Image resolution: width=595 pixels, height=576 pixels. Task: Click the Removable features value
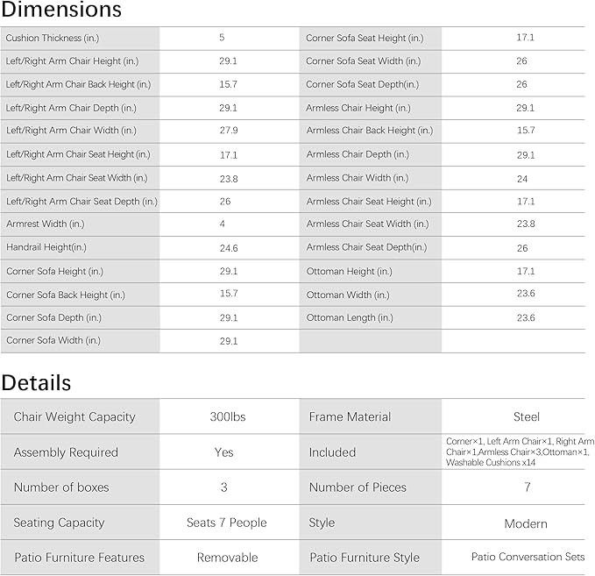point(227,558)
